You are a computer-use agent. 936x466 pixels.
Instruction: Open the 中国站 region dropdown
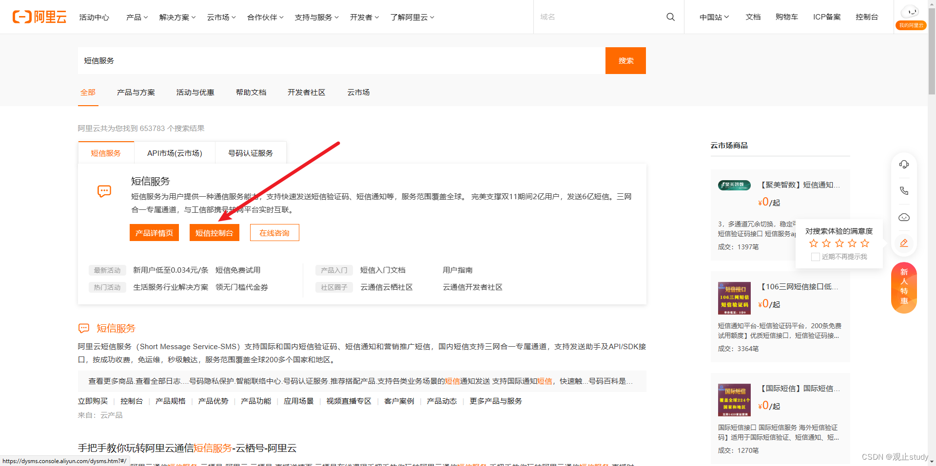pyautogui.click(x=714, y=17)
